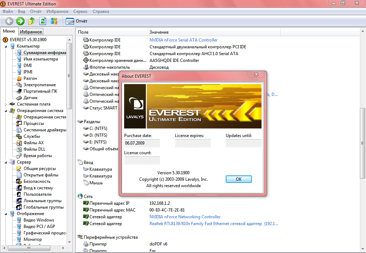366x253 pixels.
Task: Click the Время работы icon
Action: [19, 156]
